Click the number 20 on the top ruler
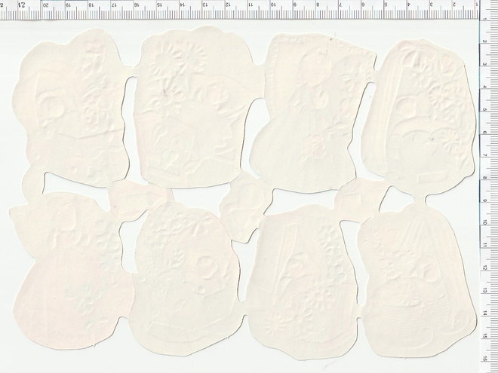This screenshot has width=498, height=373. (46, 5)
